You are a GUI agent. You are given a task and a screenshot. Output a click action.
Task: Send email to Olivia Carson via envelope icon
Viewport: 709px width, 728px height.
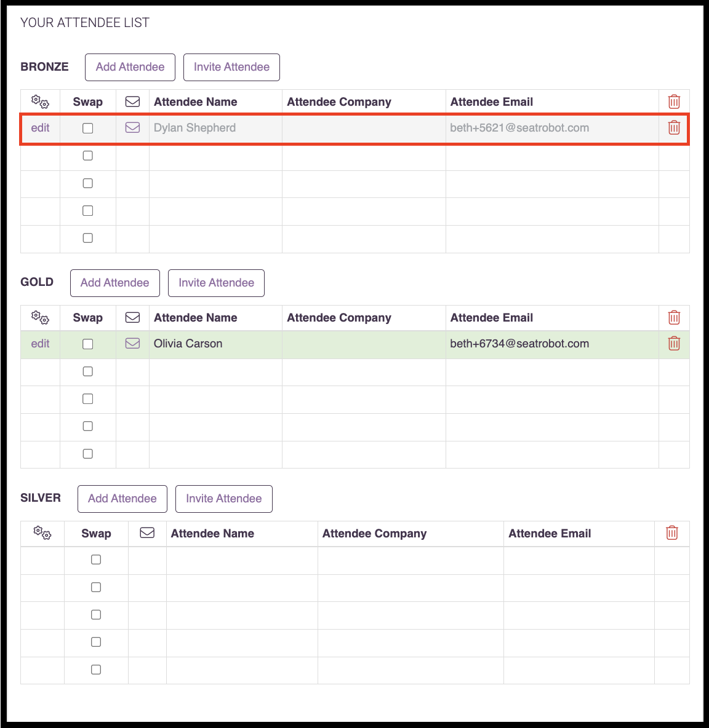pyautogui.click(x=132, y=343)
